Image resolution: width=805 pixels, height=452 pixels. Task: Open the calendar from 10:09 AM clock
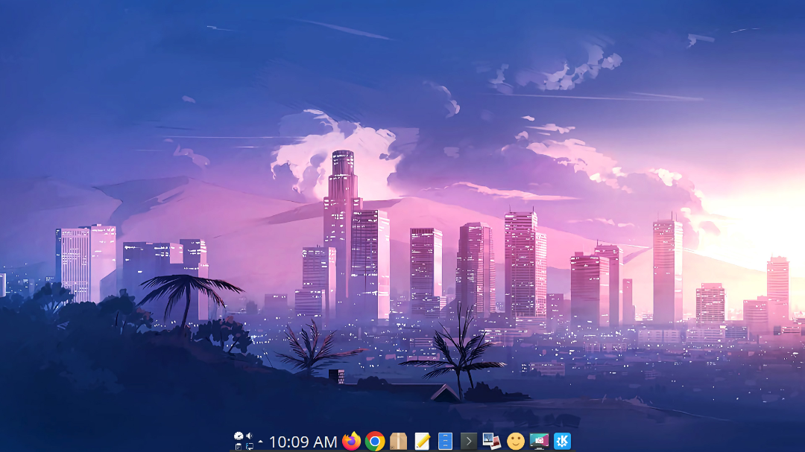click(x=303, y=442)
